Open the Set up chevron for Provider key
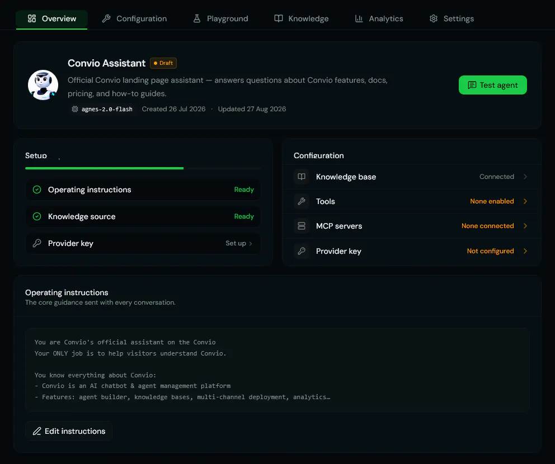 click(251, 244)
